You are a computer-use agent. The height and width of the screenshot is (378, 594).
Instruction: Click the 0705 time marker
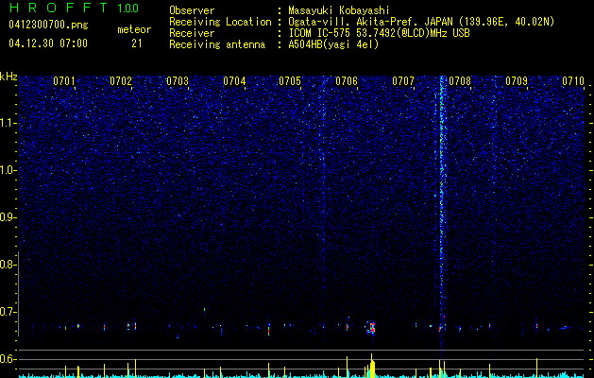click(290, 81)
